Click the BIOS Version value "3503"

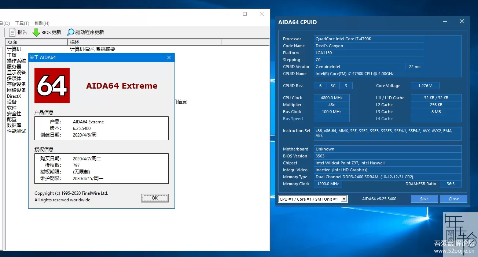[x=388, y=156]
